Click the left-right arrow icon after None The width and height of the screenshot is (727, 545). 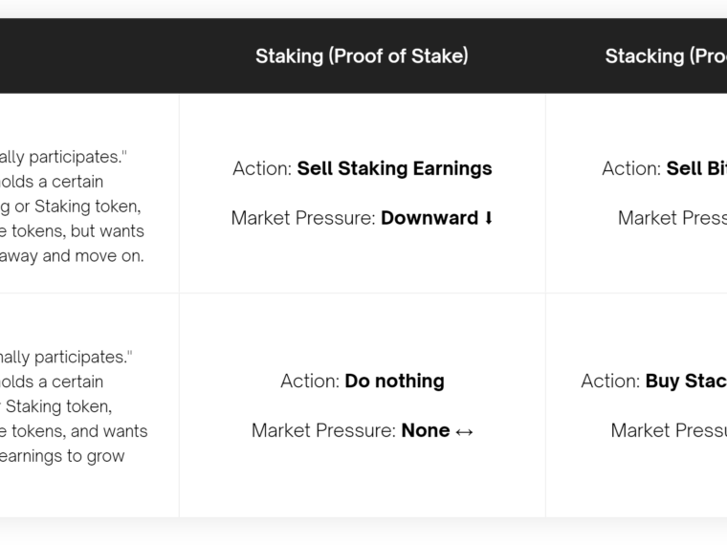tap(464, 431)
